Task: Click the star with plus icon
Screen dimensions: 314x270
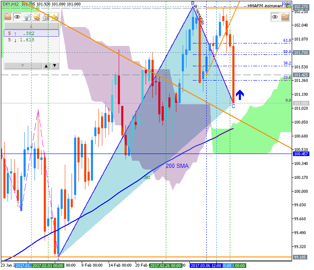Action: pyautogui.click(x=54, y=17)
